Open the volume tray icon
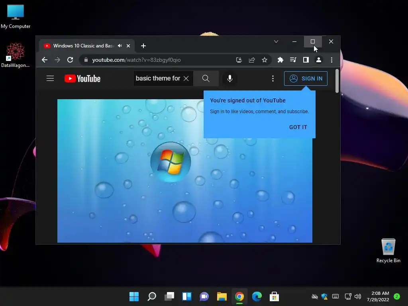 (358, 296)
